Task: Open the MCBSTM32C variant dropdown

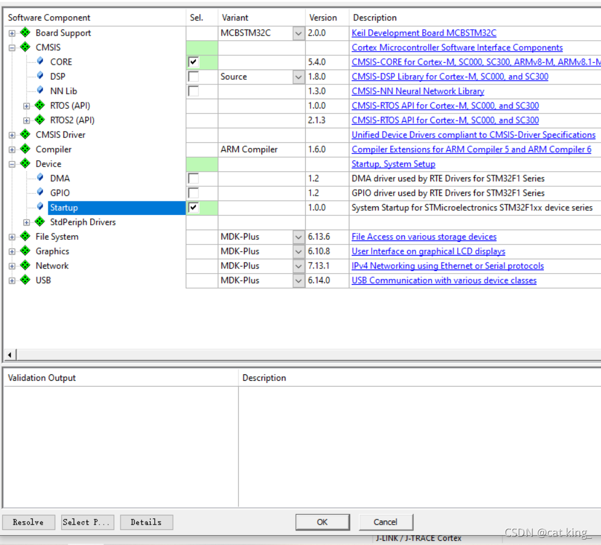Action: [299, 33]
